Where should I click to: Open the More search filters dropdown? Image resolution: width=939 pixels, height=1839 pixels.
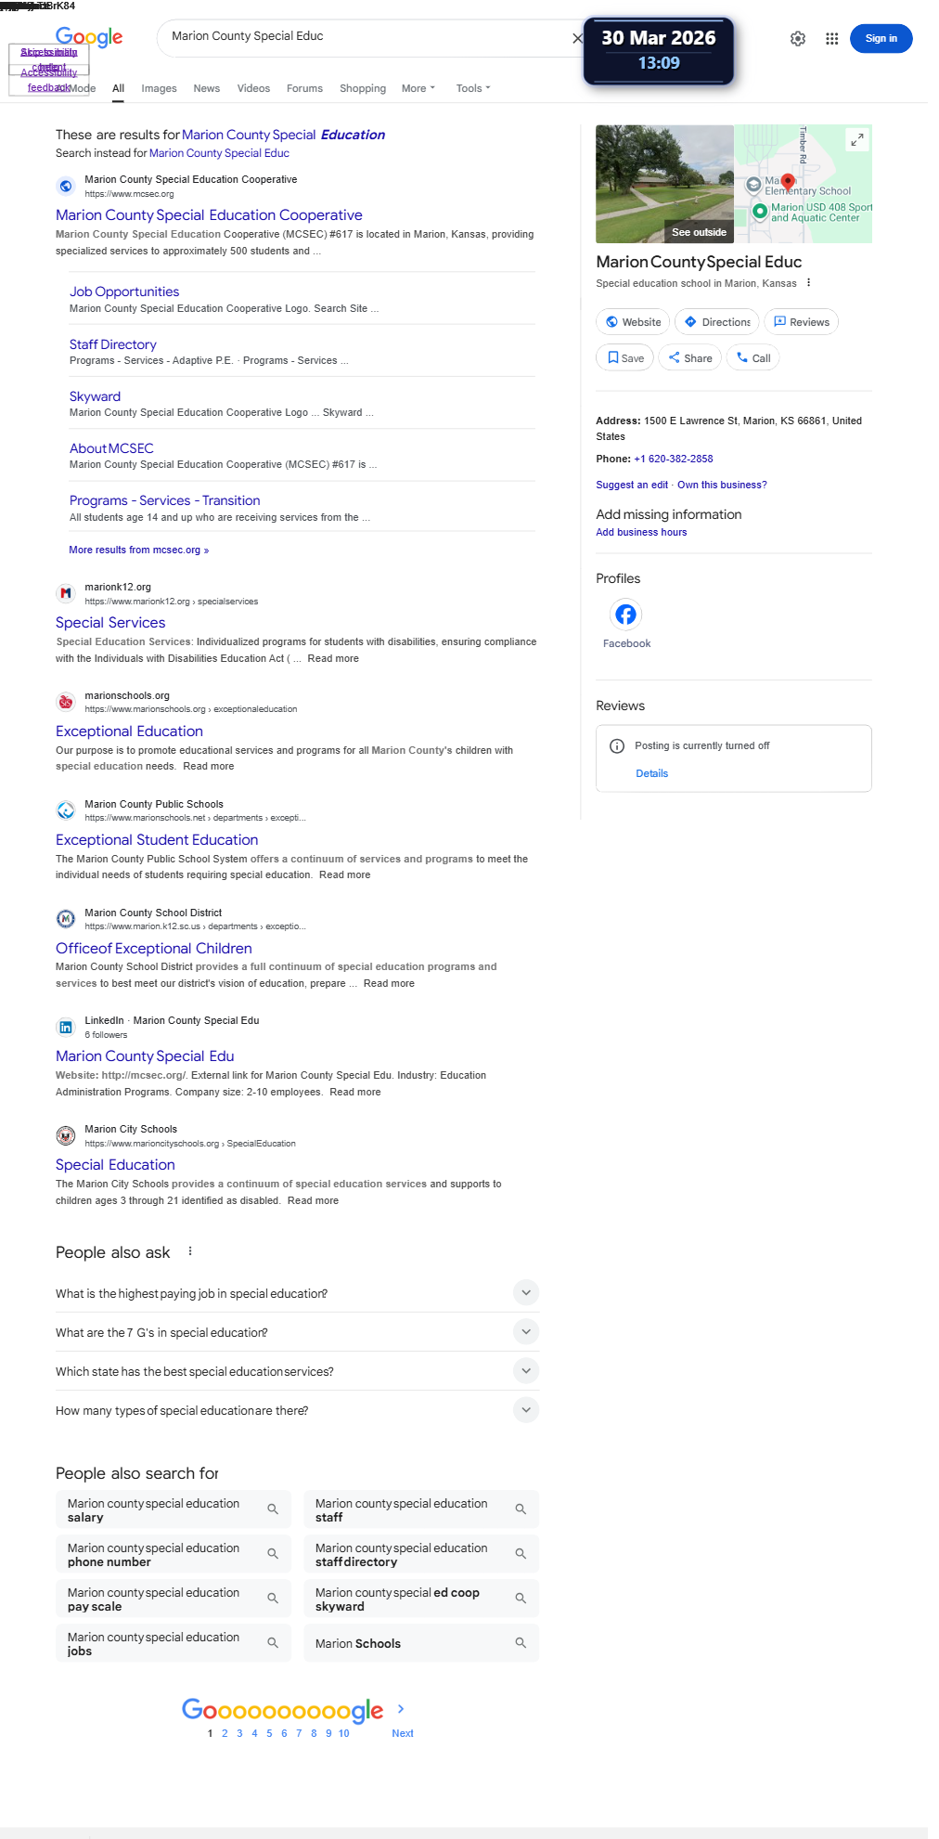[x=418, y=88]
